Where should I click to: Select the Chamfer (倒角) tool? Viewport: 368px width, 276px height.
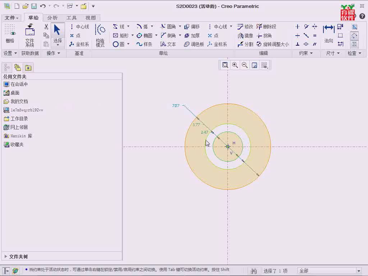(168, 36)
